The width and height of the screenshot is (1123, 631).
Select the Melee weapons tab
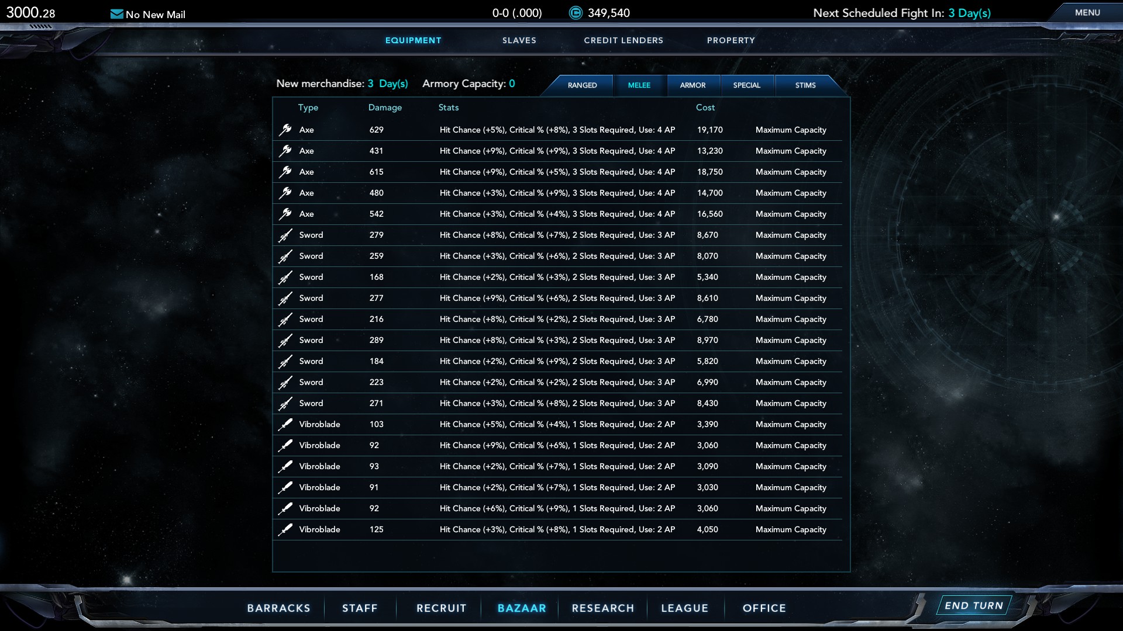point(639,85)
